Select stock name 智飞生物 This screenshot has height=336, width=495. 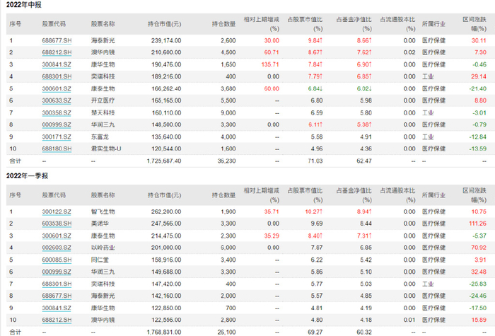click(x=103, y=212)
